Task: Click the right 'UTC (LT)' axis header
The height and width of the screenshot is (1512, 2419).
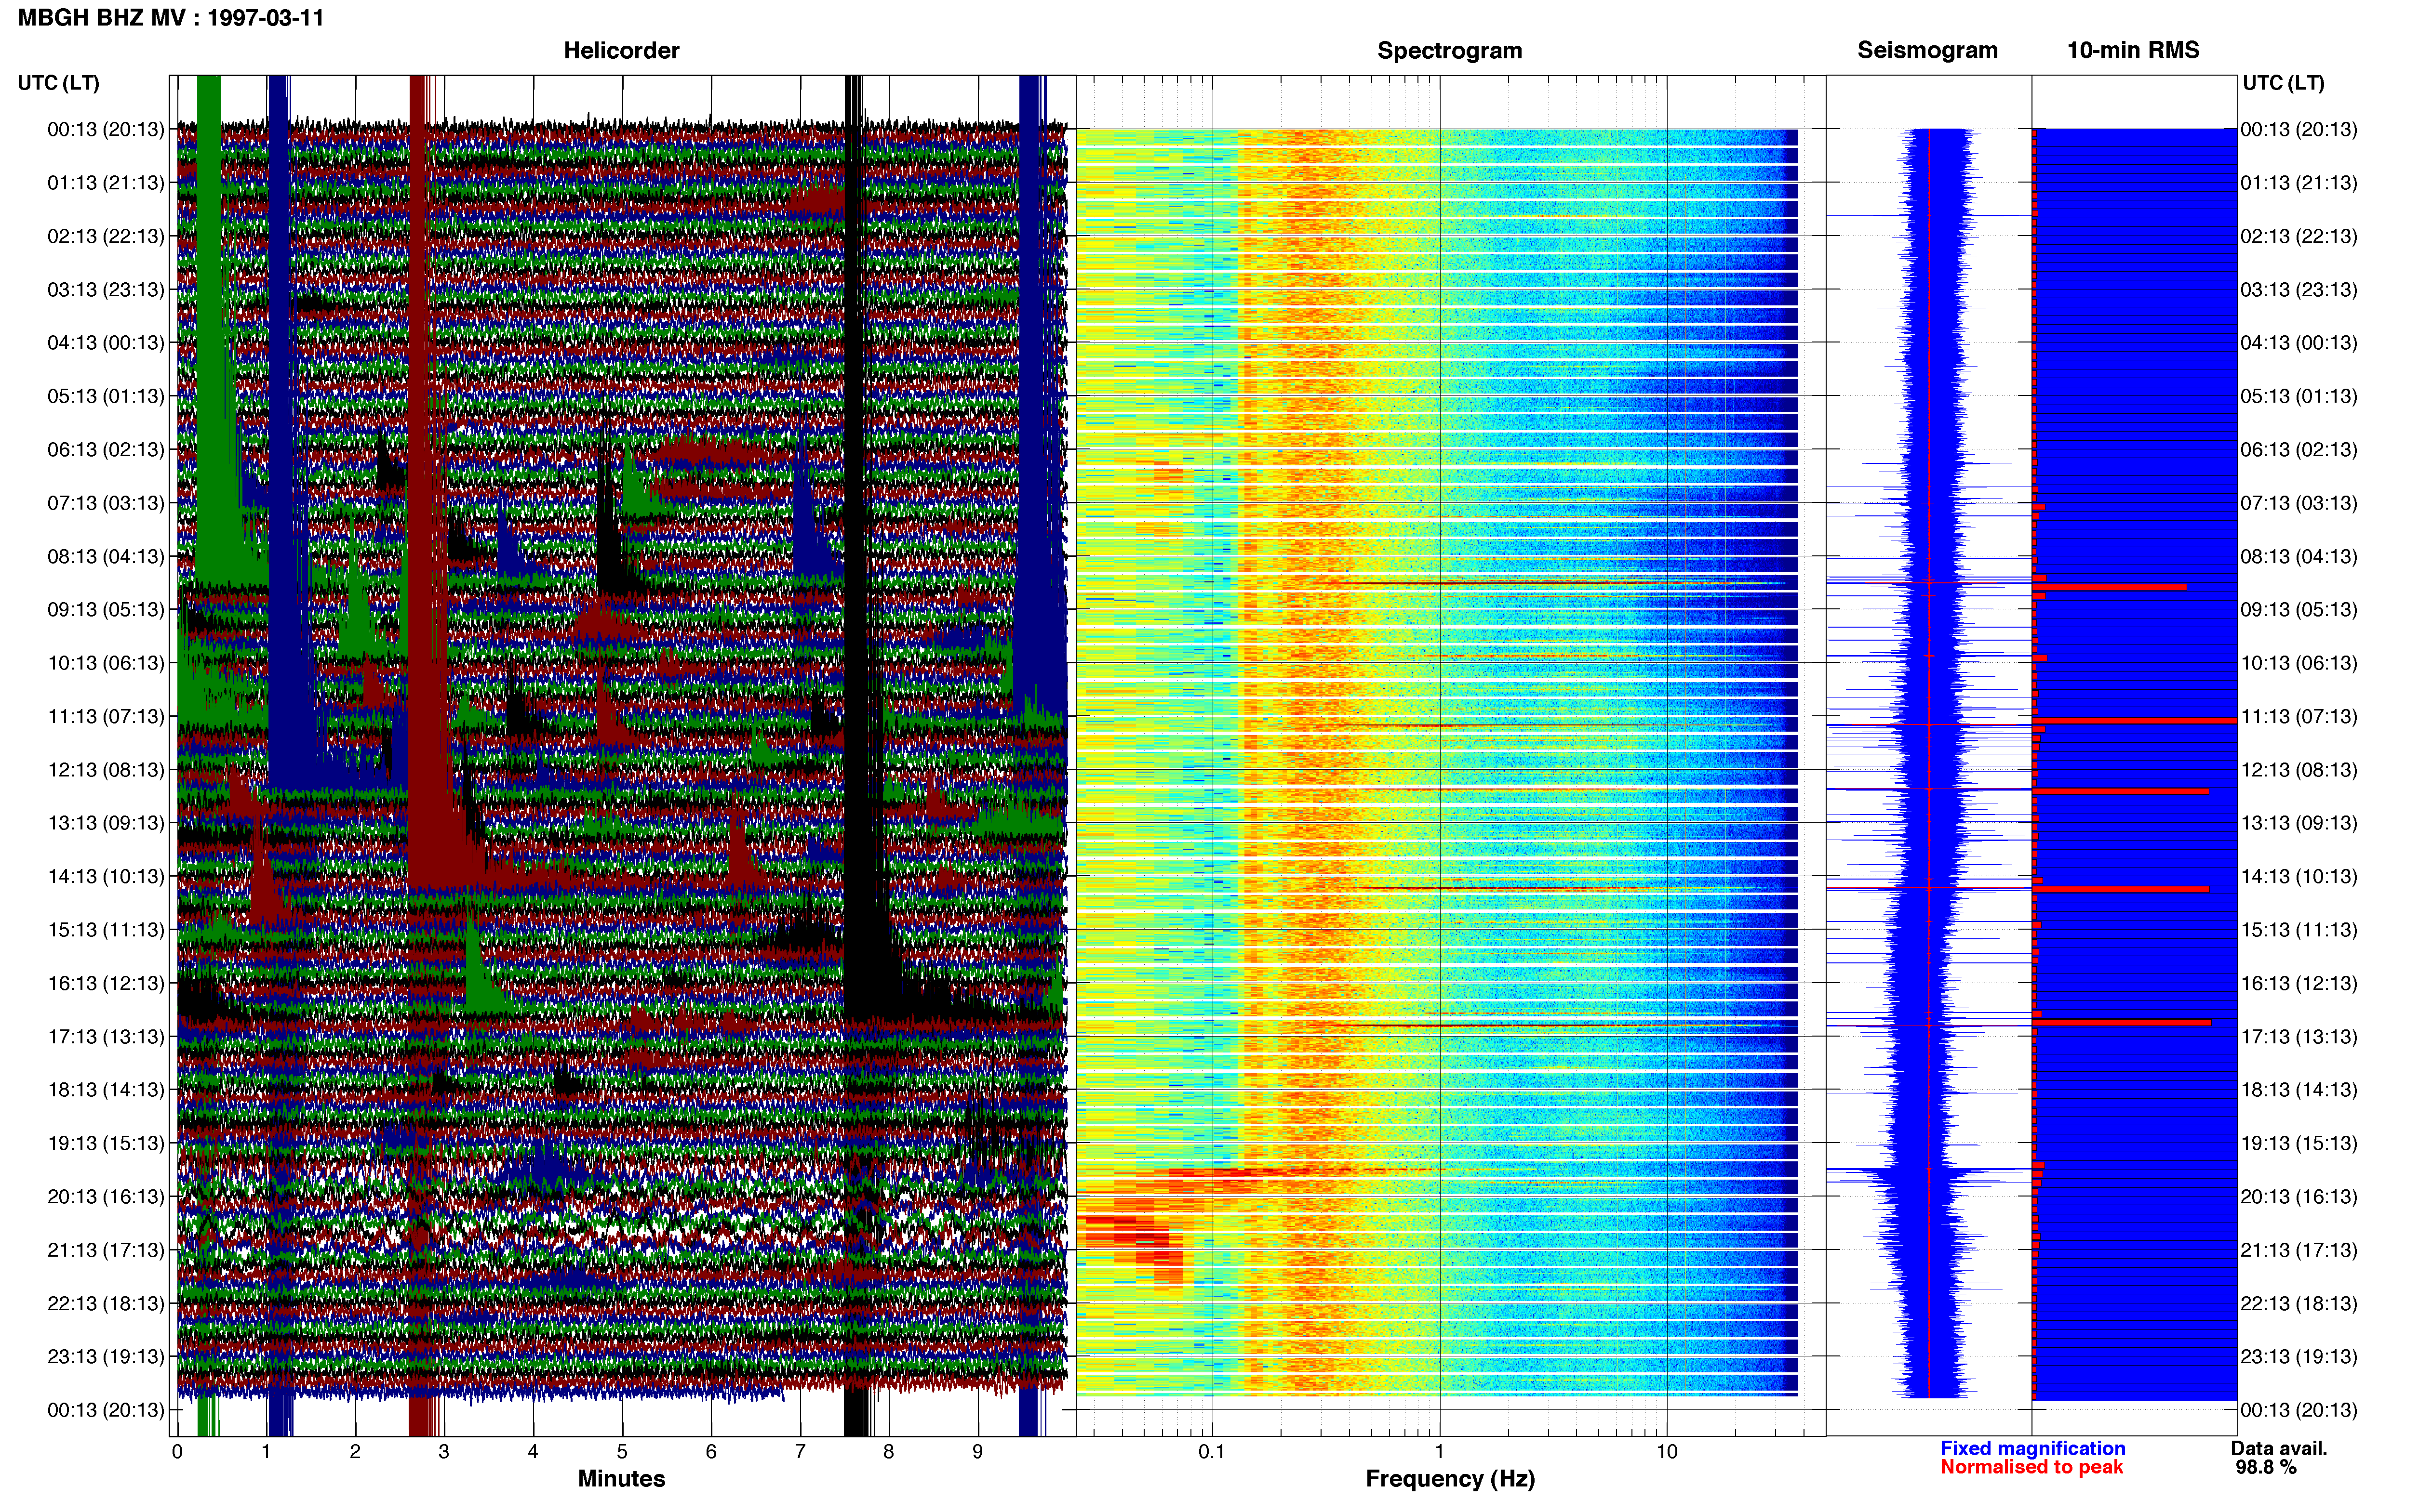Action: pyautogui.click(x=2283, y=83)
